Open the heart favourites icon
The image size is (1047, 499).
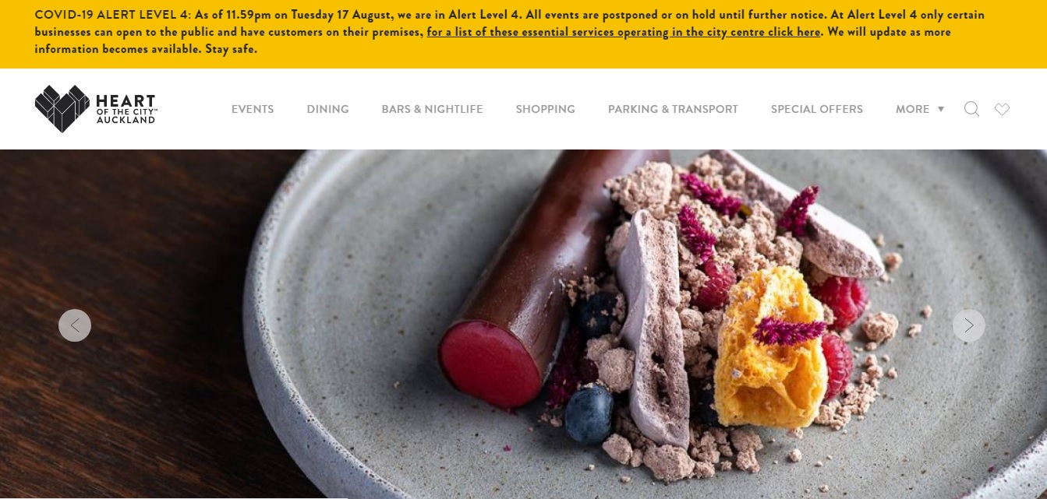pyautogui.click(x=1003, y=110)
